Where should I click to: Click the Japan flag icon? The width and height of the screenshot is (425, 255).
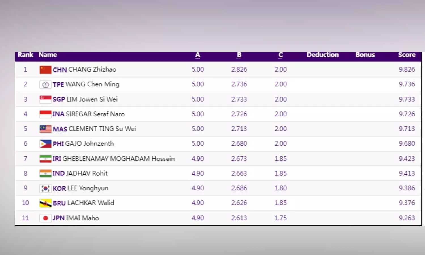(45, 218)
